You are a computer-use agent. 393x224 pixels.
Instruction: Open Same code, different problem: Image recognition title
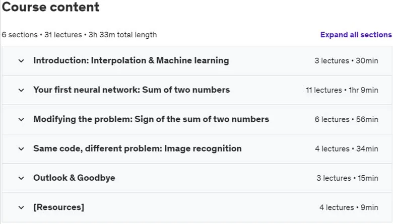[x=138, y=148]
